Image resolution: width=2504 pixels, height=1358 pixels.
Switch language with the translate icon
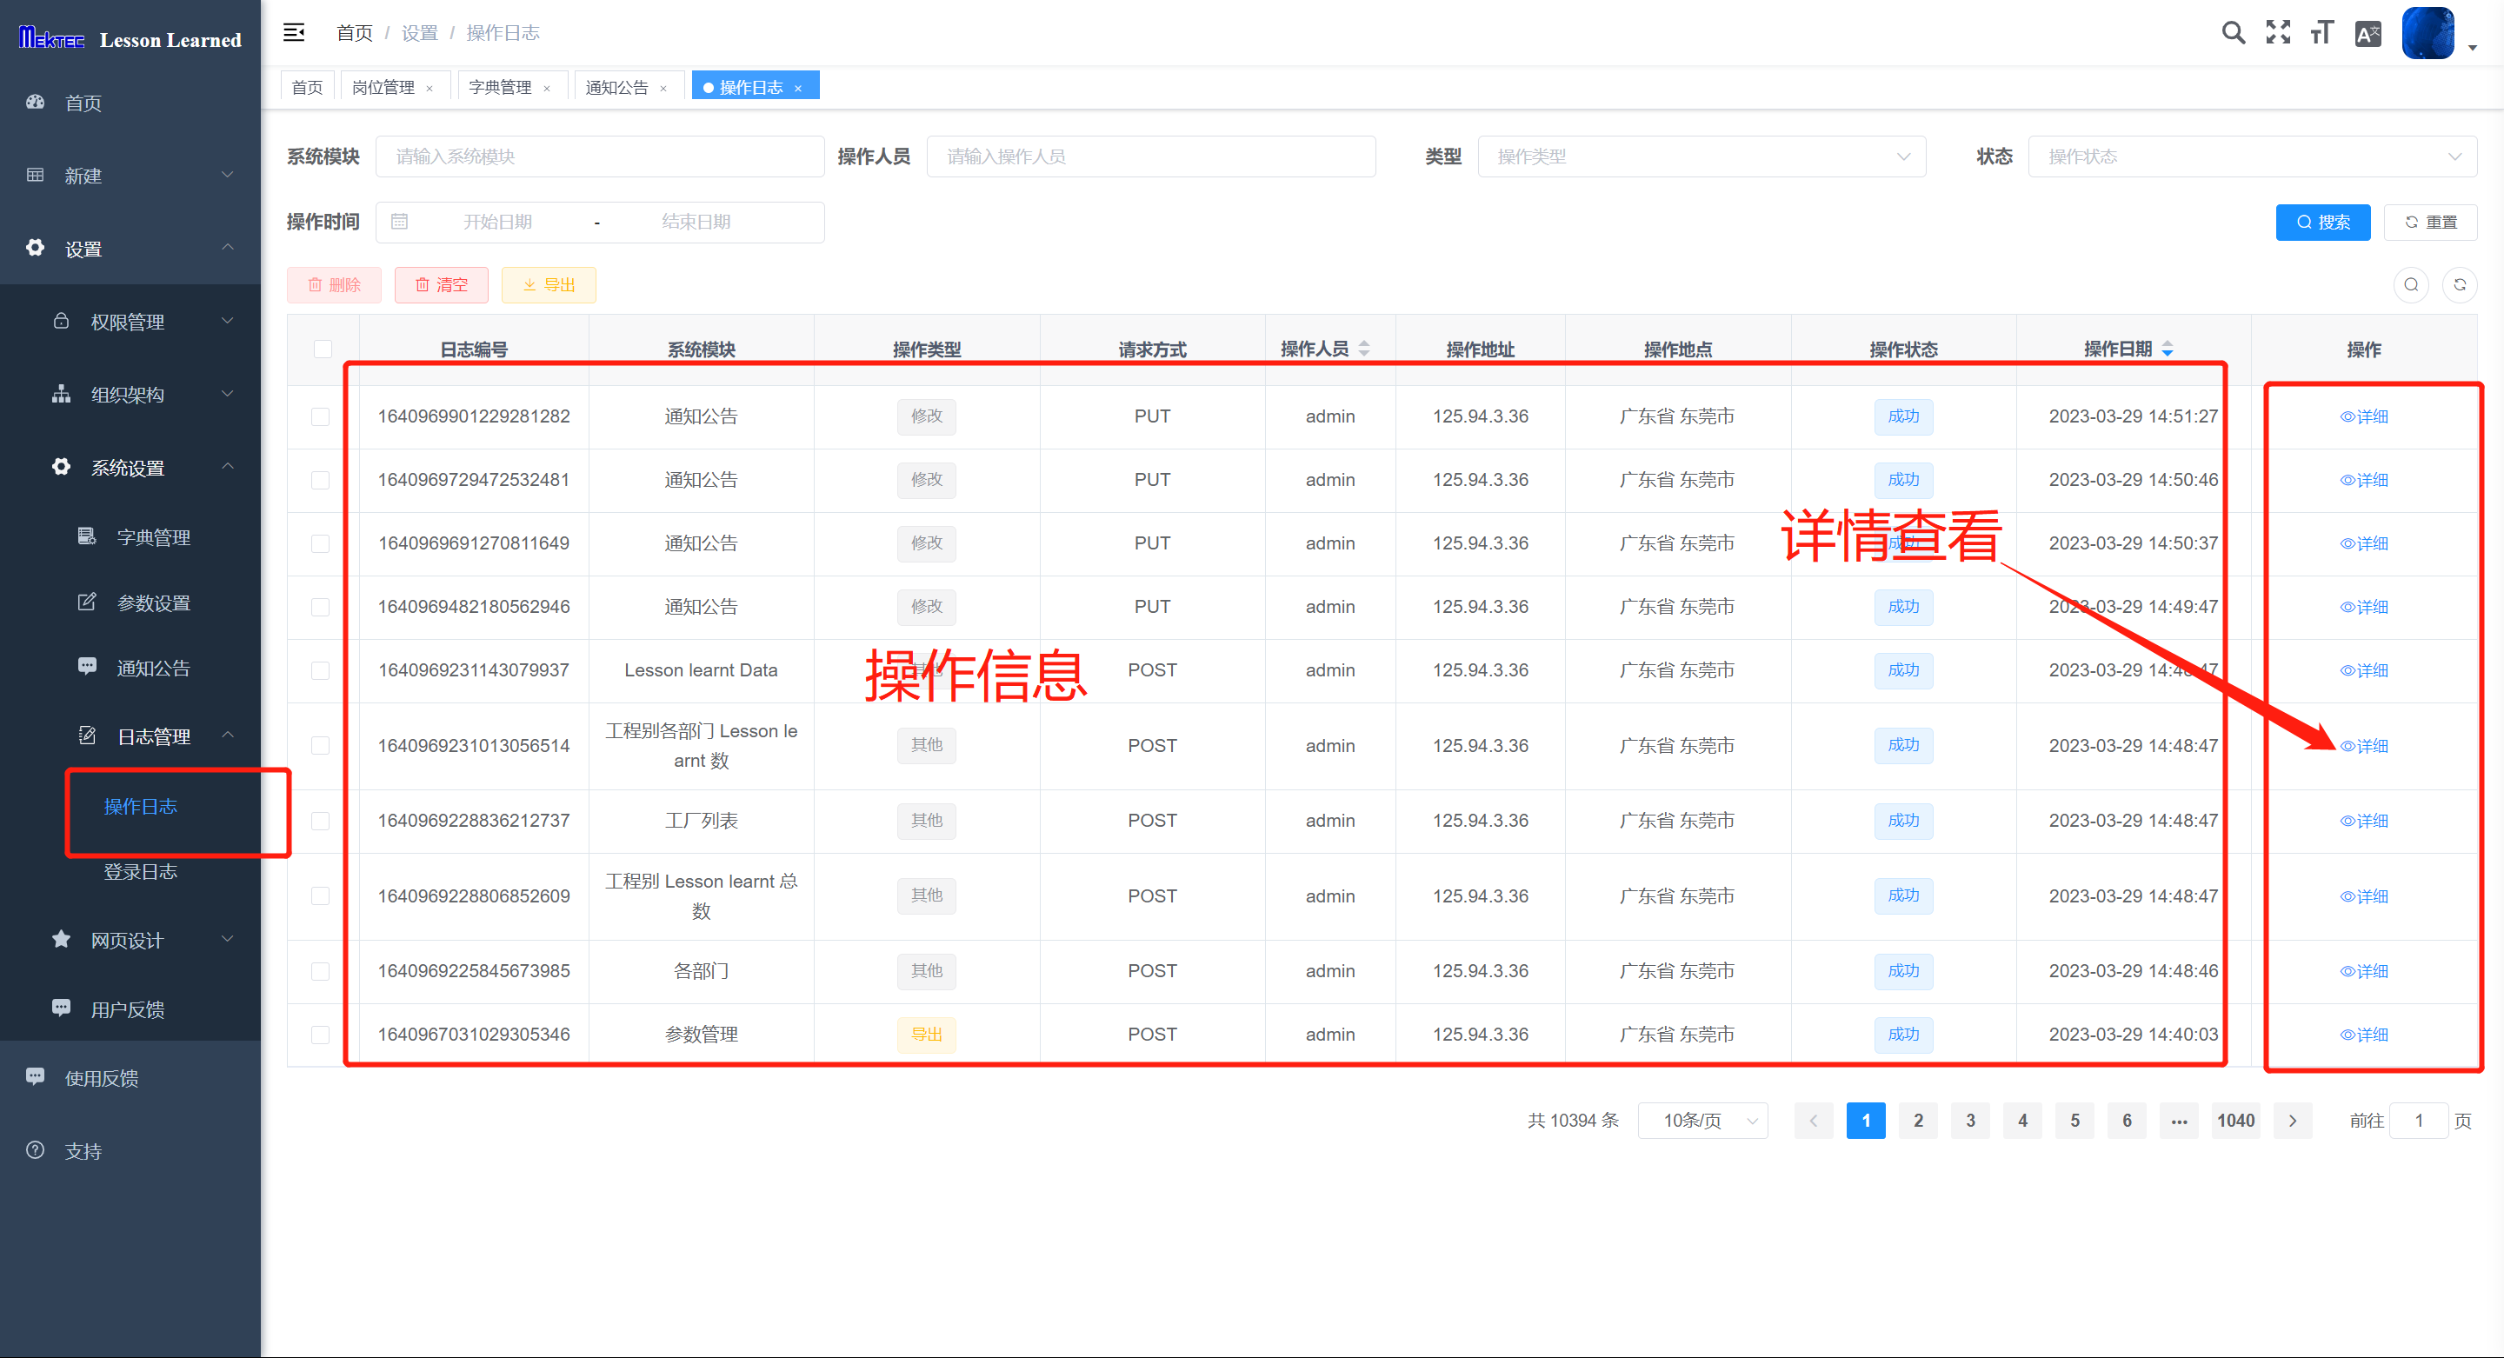tap(2367, 34)
